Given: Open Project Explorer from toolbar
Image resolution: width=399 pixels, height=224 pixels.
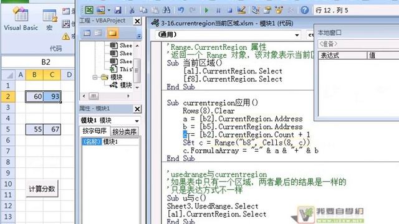Looking at the screenshot, I should [256, 10].
